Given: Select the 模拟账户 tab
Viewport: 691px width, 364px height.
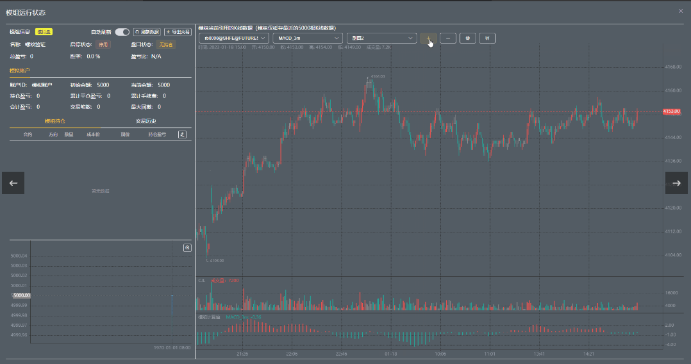Looking at the screenshot, I should pos(19,70).
